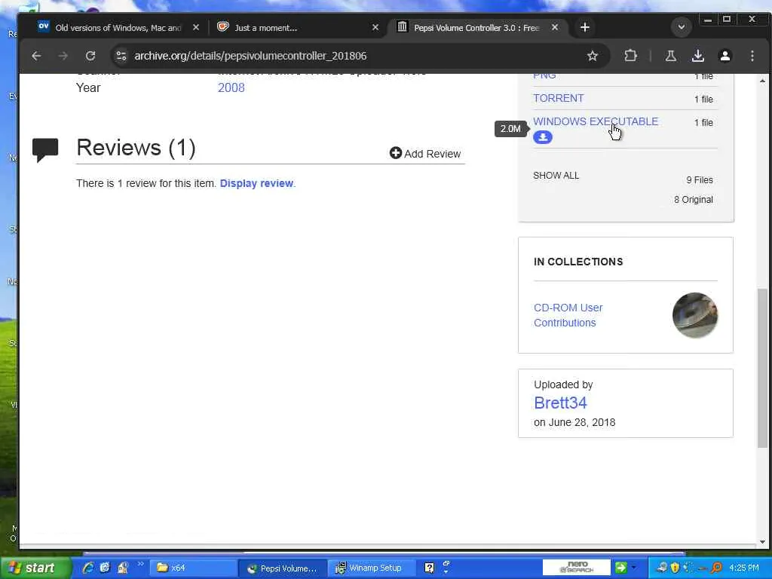Image resolution: width=772 pixels, height=579 pixels.
Task: Bookmark this page with the star icon
Action: click(593, 56)
